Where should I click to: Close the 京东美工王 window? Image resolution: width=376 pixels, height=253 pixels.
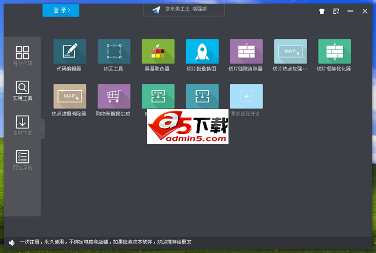pos(365,11)
